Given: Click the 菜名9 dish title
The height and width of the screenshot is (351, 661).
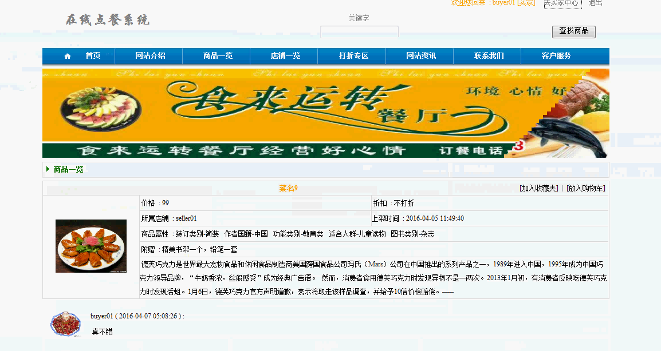Looking at the screenshot, I should (288, 188).
